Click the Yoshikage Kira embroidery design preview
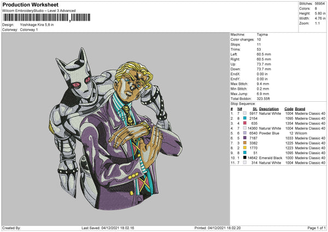 [115, 129]
